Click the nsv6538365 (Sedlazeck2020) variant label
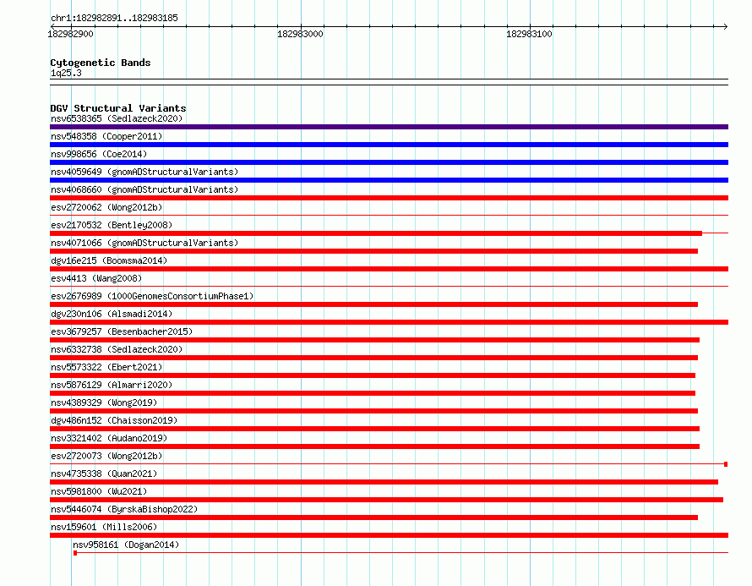This screenshot has height=586, width=752. tap(117, 118)
